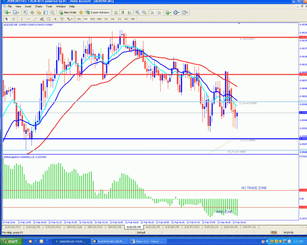
Task: Switch to EURJPY,H1 chart tab
Action: pyautogui.click(x=249, y=227)
